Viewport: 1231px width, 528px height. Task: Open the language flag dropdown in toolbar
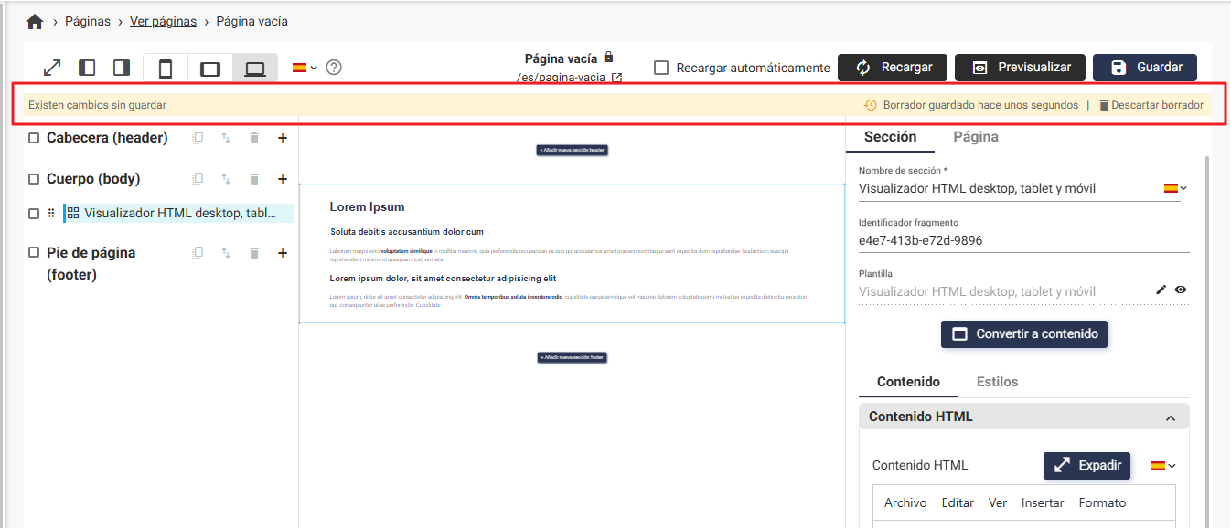[x=300, y=67]
